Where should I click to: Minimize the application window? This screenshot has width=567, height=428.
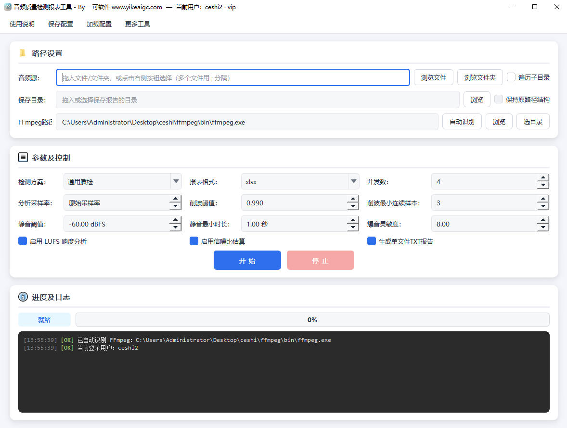(513, 7)
